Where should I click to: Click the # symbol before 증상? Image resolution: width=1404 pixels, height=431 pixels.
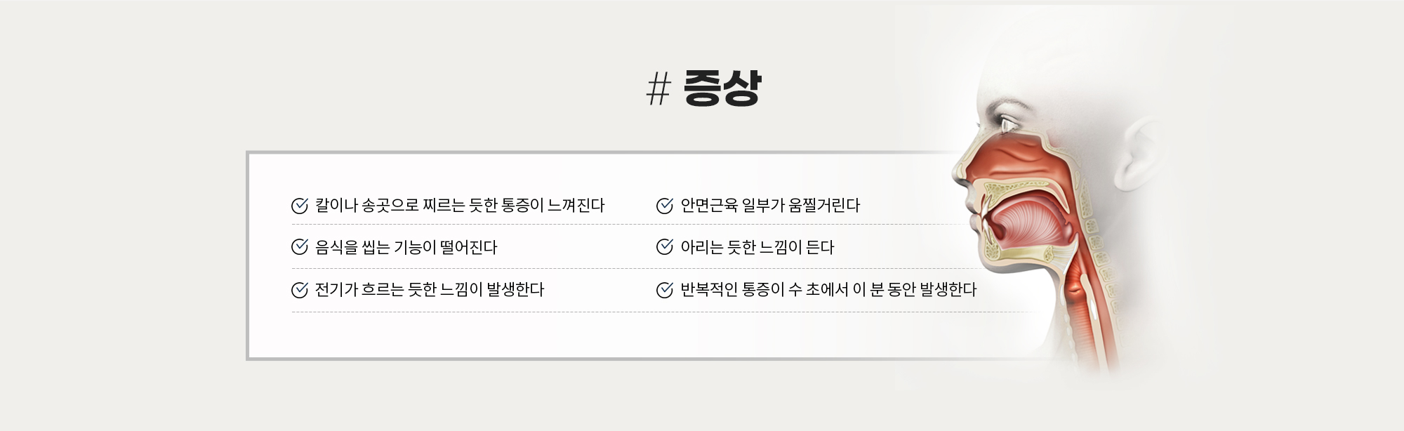pyautogui.click(x=658, y=90)
